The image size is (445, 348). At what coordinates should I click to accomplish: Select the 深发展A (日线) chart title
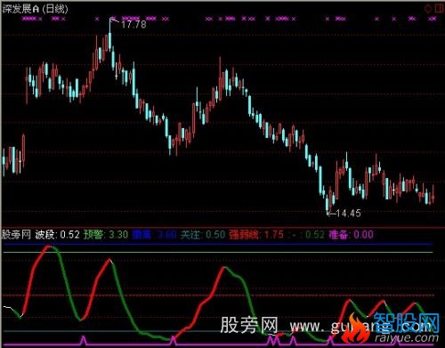click(x=35, y=9)
